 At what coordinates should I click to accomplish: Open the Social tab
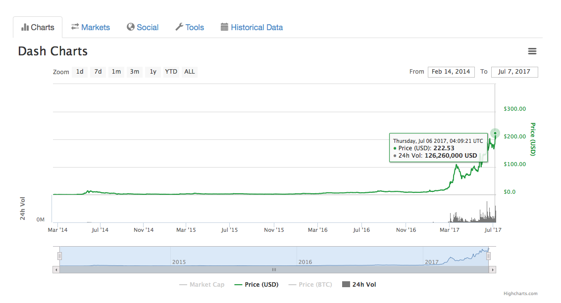click(143, 28)
